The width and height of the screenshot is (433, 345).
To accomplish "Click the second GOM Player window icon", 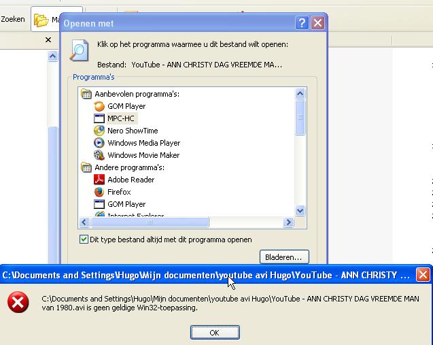I will click(99, 204).
